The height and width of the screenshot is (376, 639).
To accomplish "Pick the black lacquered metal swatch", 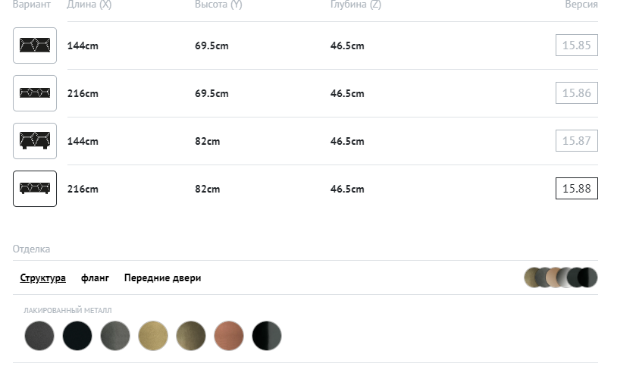I will pyautogui.click(x=77, y=336).
